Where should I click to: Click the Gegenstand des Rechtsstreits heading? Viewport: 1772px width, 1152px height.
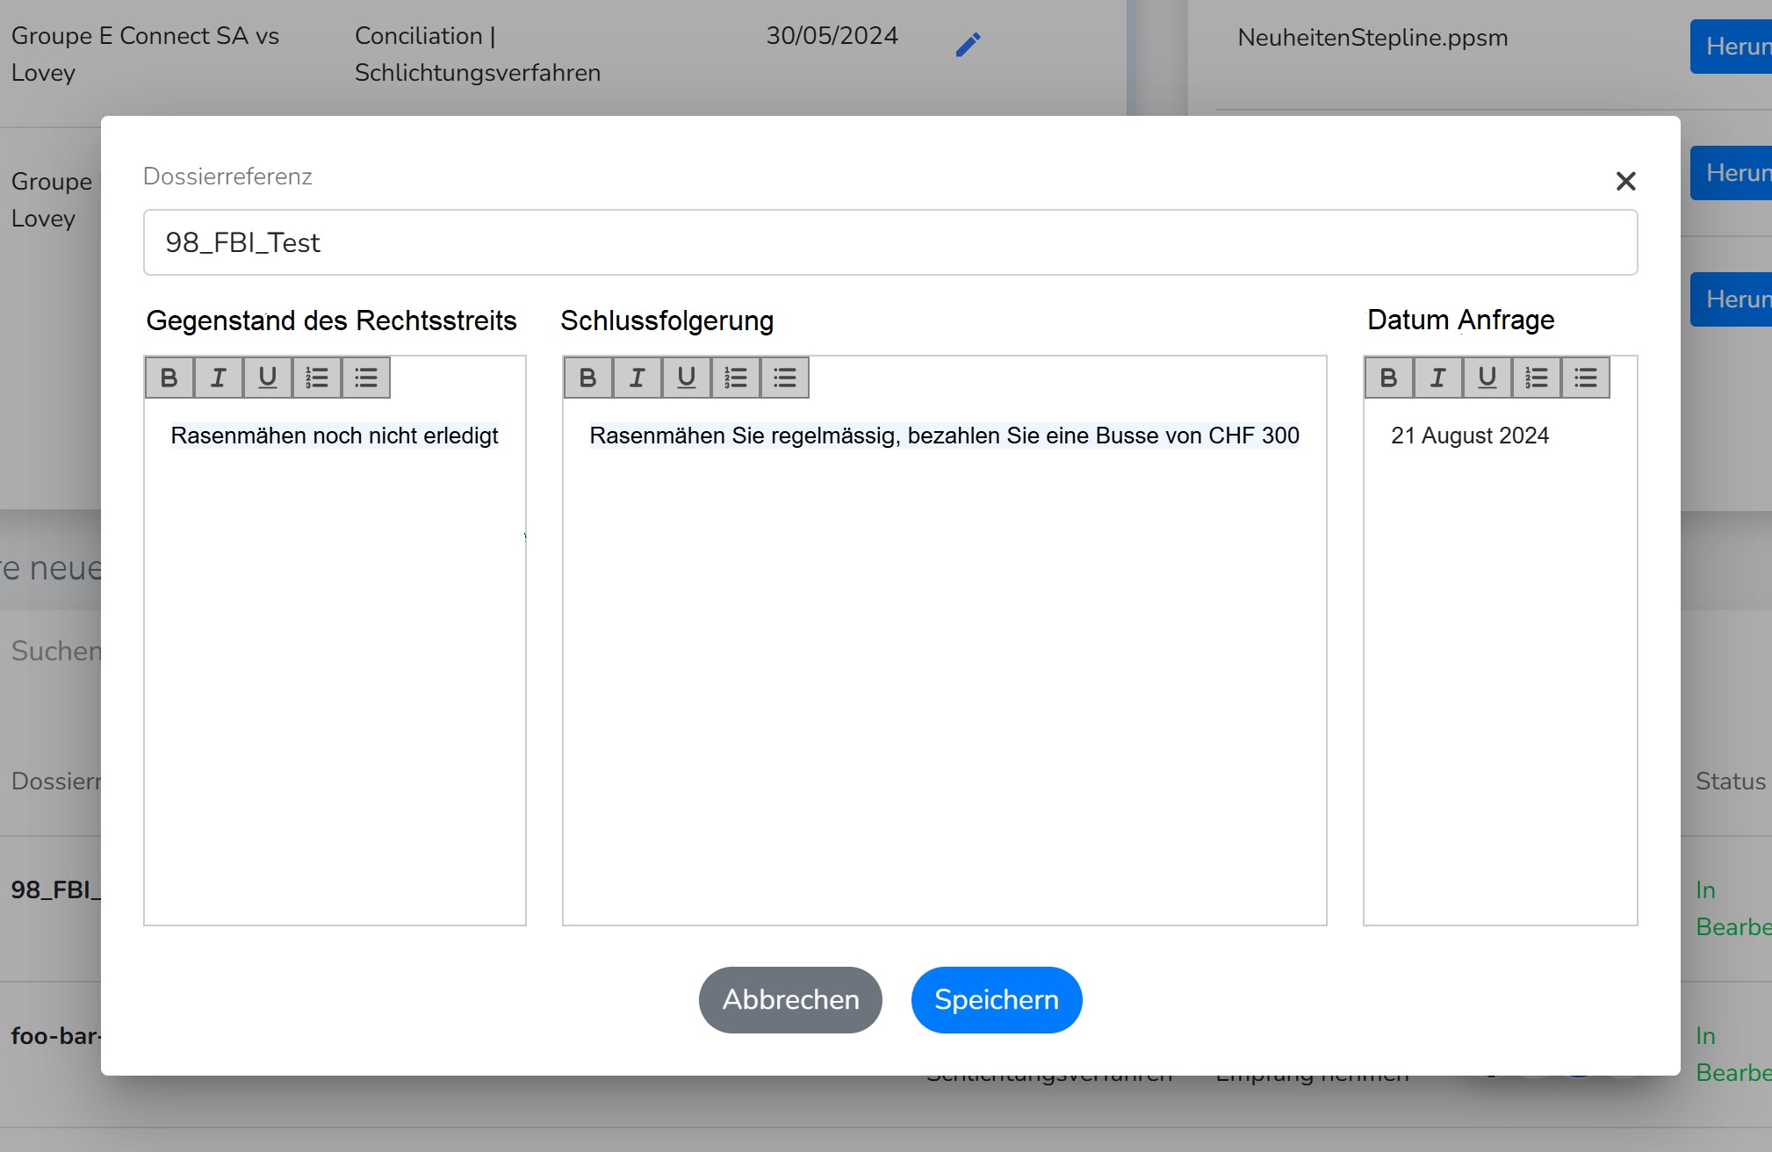pyautogui.click(x=331, y=320)
